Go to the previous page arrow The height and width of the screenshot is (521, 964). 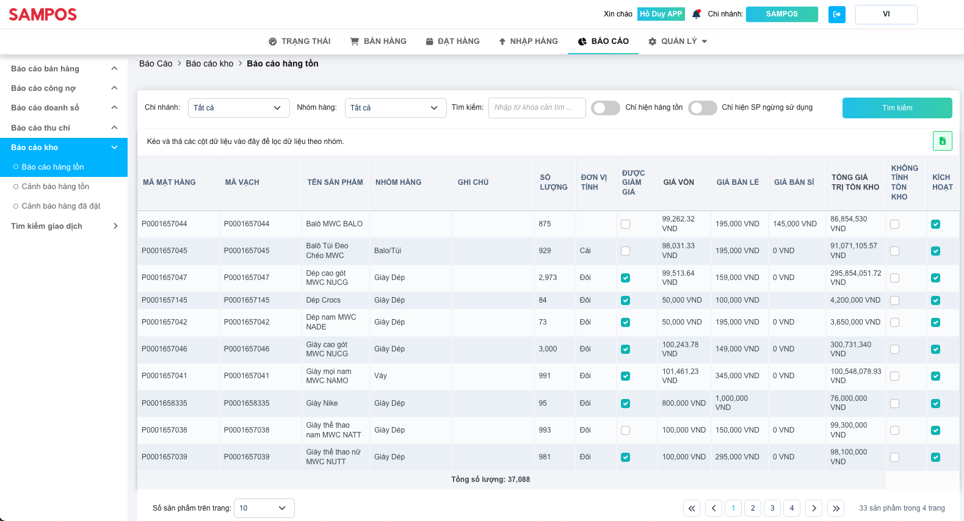coord(714,508)
